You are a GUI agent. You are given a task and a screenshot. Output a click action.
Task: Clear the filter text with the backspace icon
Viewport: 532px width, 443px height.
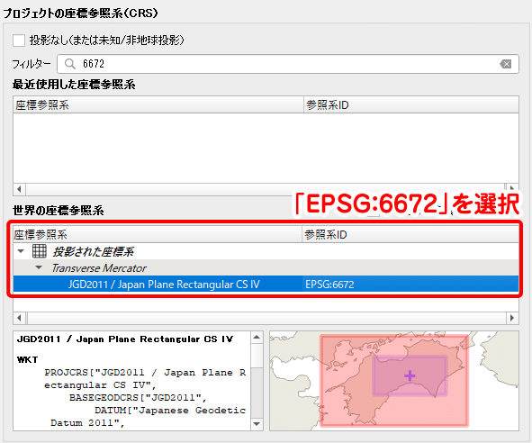[506, 64]
